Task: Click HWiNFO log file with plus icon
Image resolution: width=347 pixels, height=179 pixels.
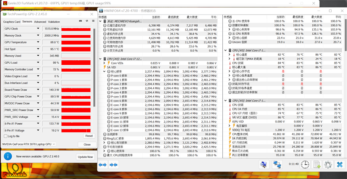Action: point(316,164)
